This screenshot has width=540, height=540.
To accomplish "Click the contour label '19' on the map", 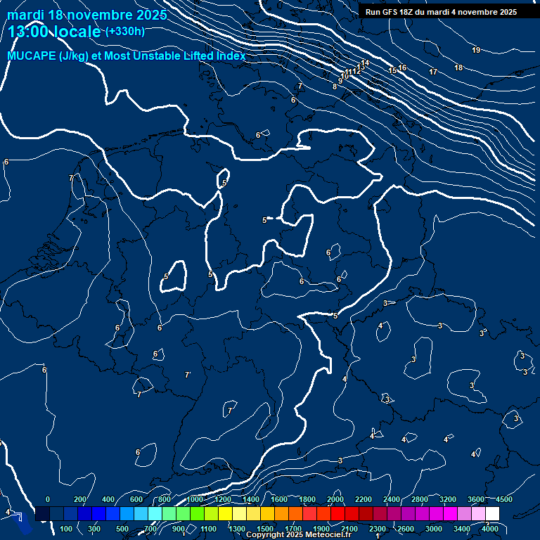I will (476, 51).
